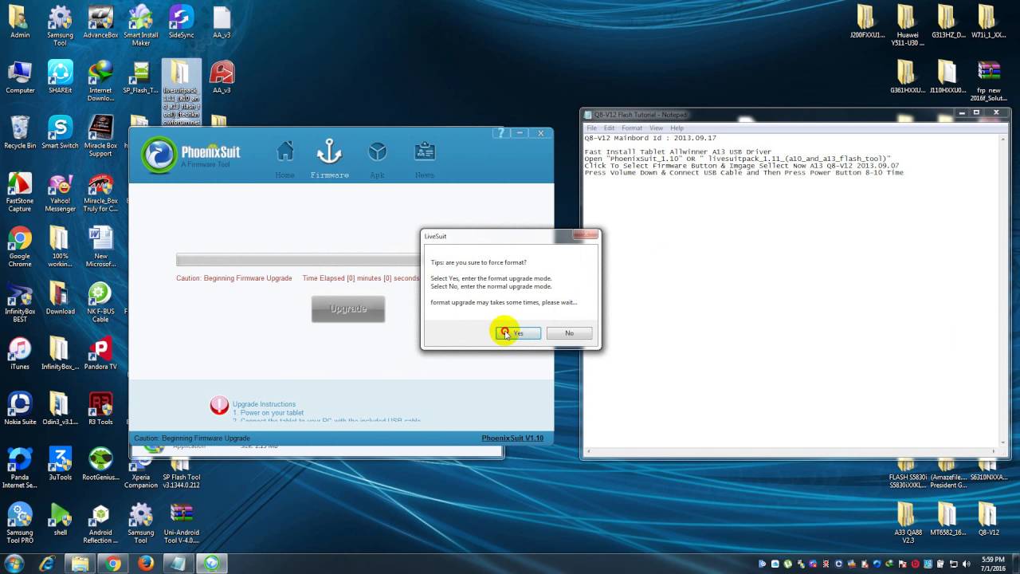Select the Yahoo! Messenger desktop icon
The image size is (1020, 574).
point(60,191)
